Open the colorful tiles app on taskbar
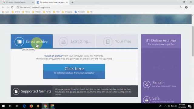Viewport: 194px width, 109px height. click(x=52, y=106)
